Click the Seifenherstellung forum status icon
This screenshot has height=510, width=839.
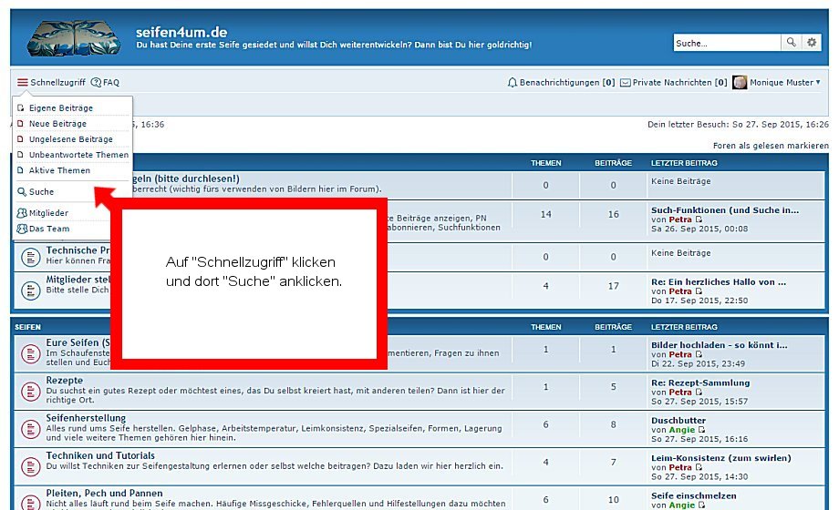(29, 426)
